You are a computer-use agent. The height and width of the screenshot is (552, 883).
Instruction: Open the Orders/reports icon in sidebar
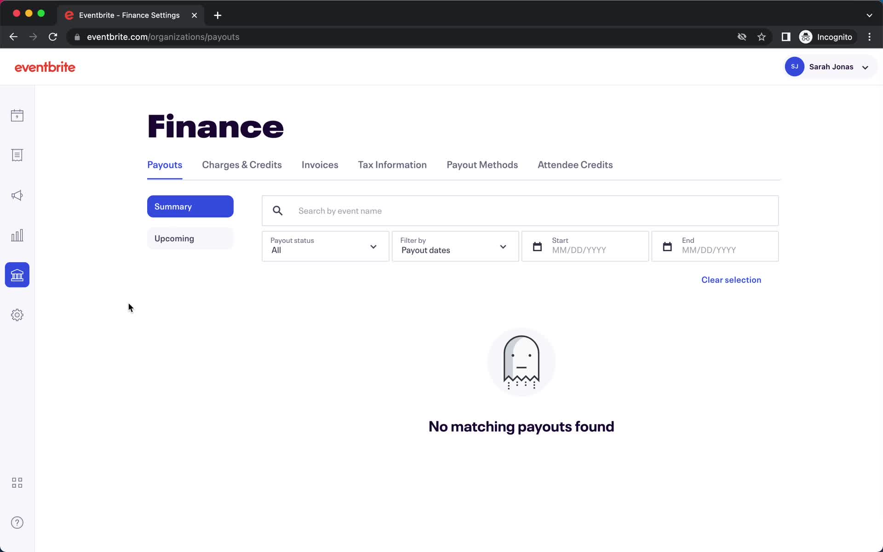click(x=17, y=155)
